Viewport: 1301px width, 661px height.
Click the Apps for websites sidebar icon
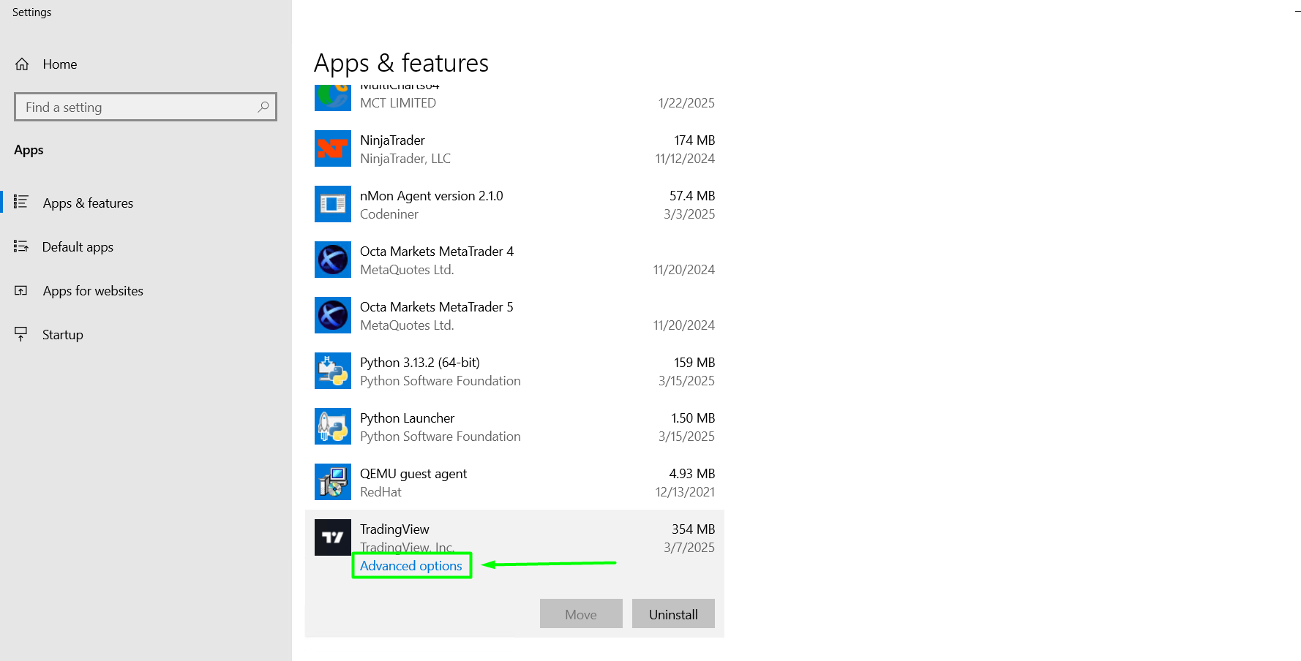pyautogui.click(x=21, y=290)
